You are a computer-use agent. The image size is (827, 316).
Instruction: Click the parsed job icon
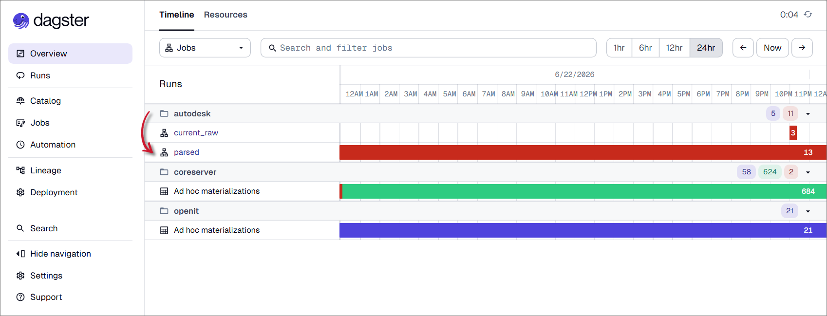164,152
